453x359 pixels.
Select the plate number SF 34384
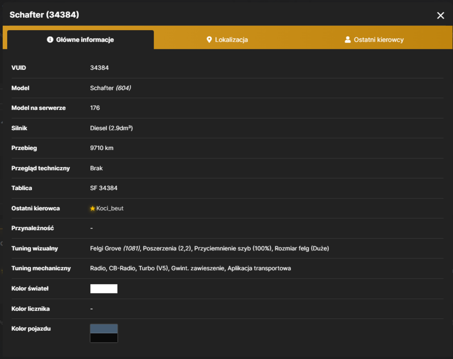pyautogui.click(x=104, y=188)
